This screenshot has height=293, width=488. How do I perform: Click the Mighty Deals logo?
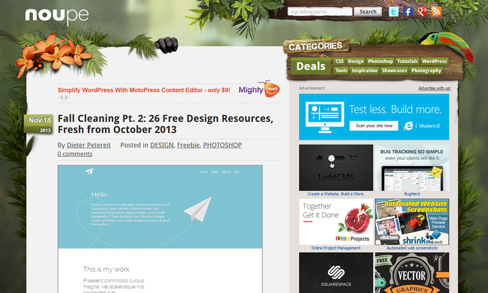click(x=259, y=89)
